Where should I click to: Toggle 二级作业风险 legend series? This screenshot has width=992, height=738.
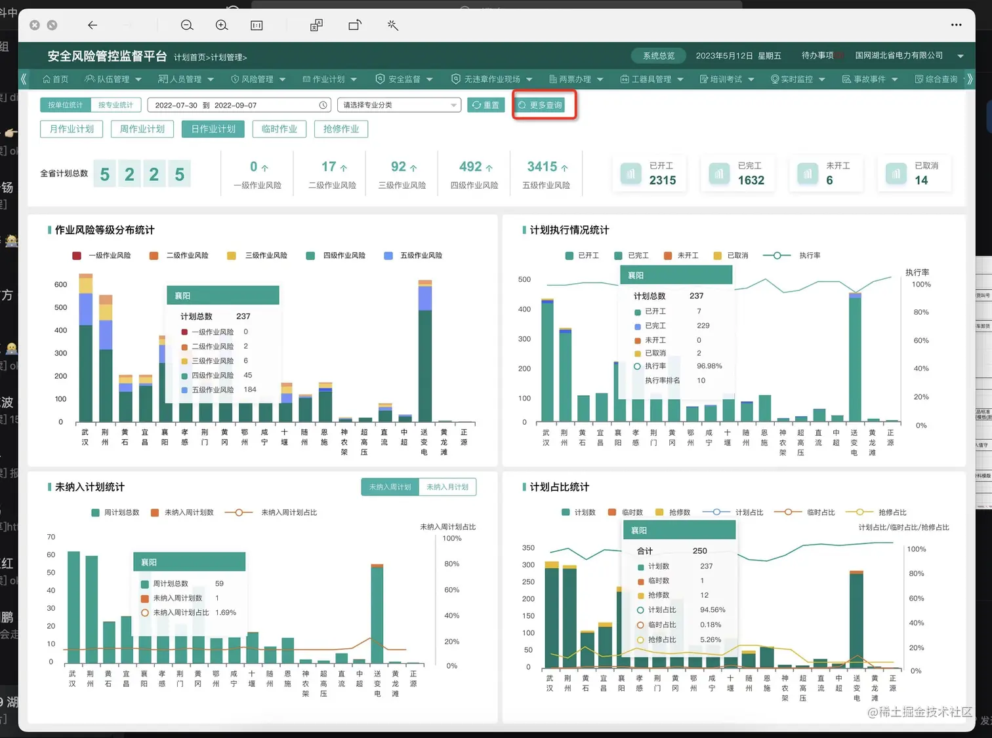tap(179, 256)
